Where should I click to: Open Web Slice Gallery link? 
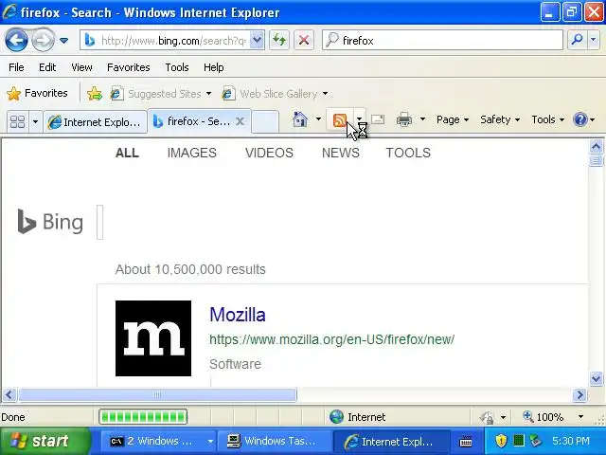tap(276, 94)
